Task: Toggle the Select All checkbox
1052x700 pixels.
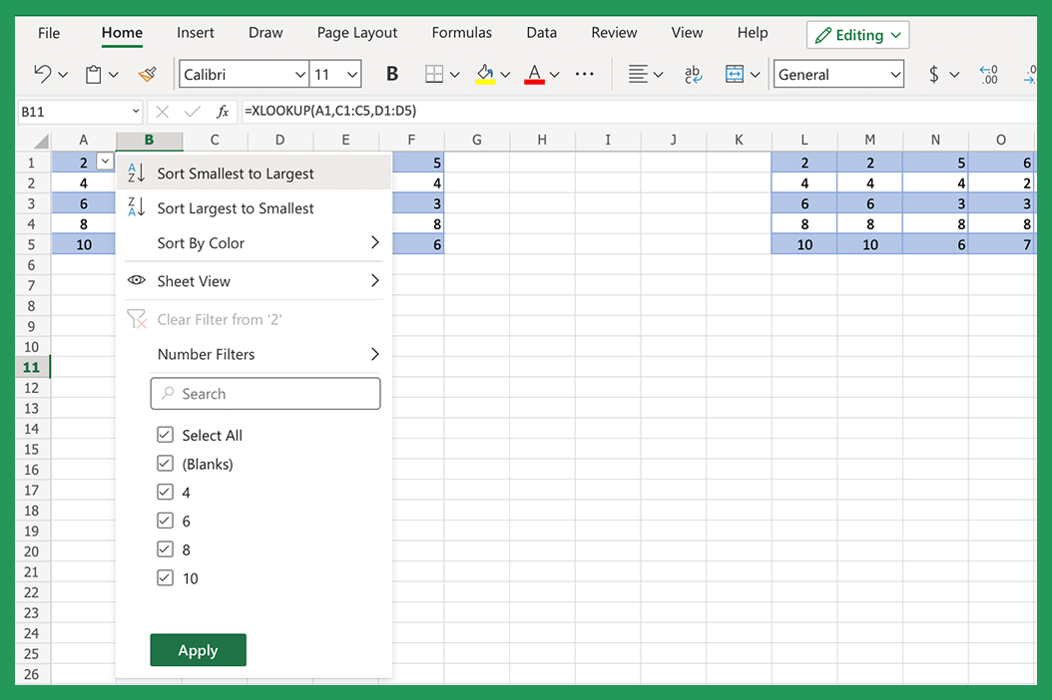Action: click(x=165, y=435)
